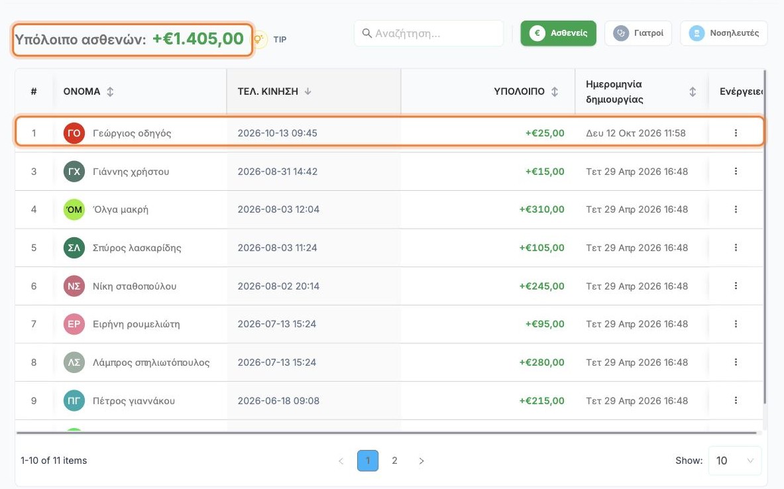The image size is (784, 489).
Task: Click the ΠΓ avatar of Πέτρος γιαννάκου
Action: [74, 400]
